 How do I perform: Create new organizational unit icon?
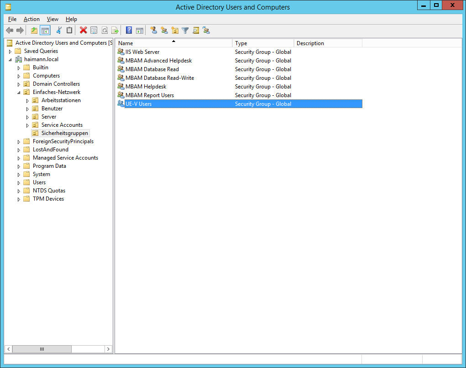click(175, 30)
